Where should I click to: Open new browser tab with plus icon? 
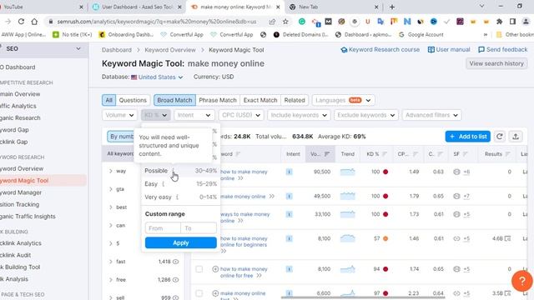tap(392, 7)
